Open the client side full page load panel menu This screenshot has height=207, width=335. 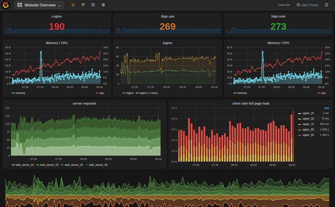pos(250,103)
